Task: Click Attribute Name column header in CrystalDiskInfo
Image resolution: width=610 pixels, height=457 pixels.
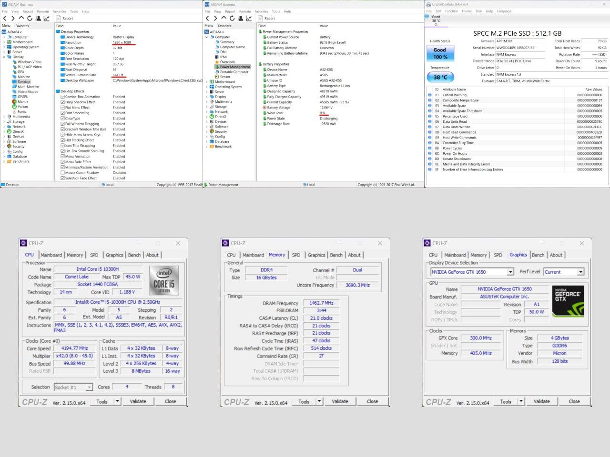Action: tap(454, 89)
